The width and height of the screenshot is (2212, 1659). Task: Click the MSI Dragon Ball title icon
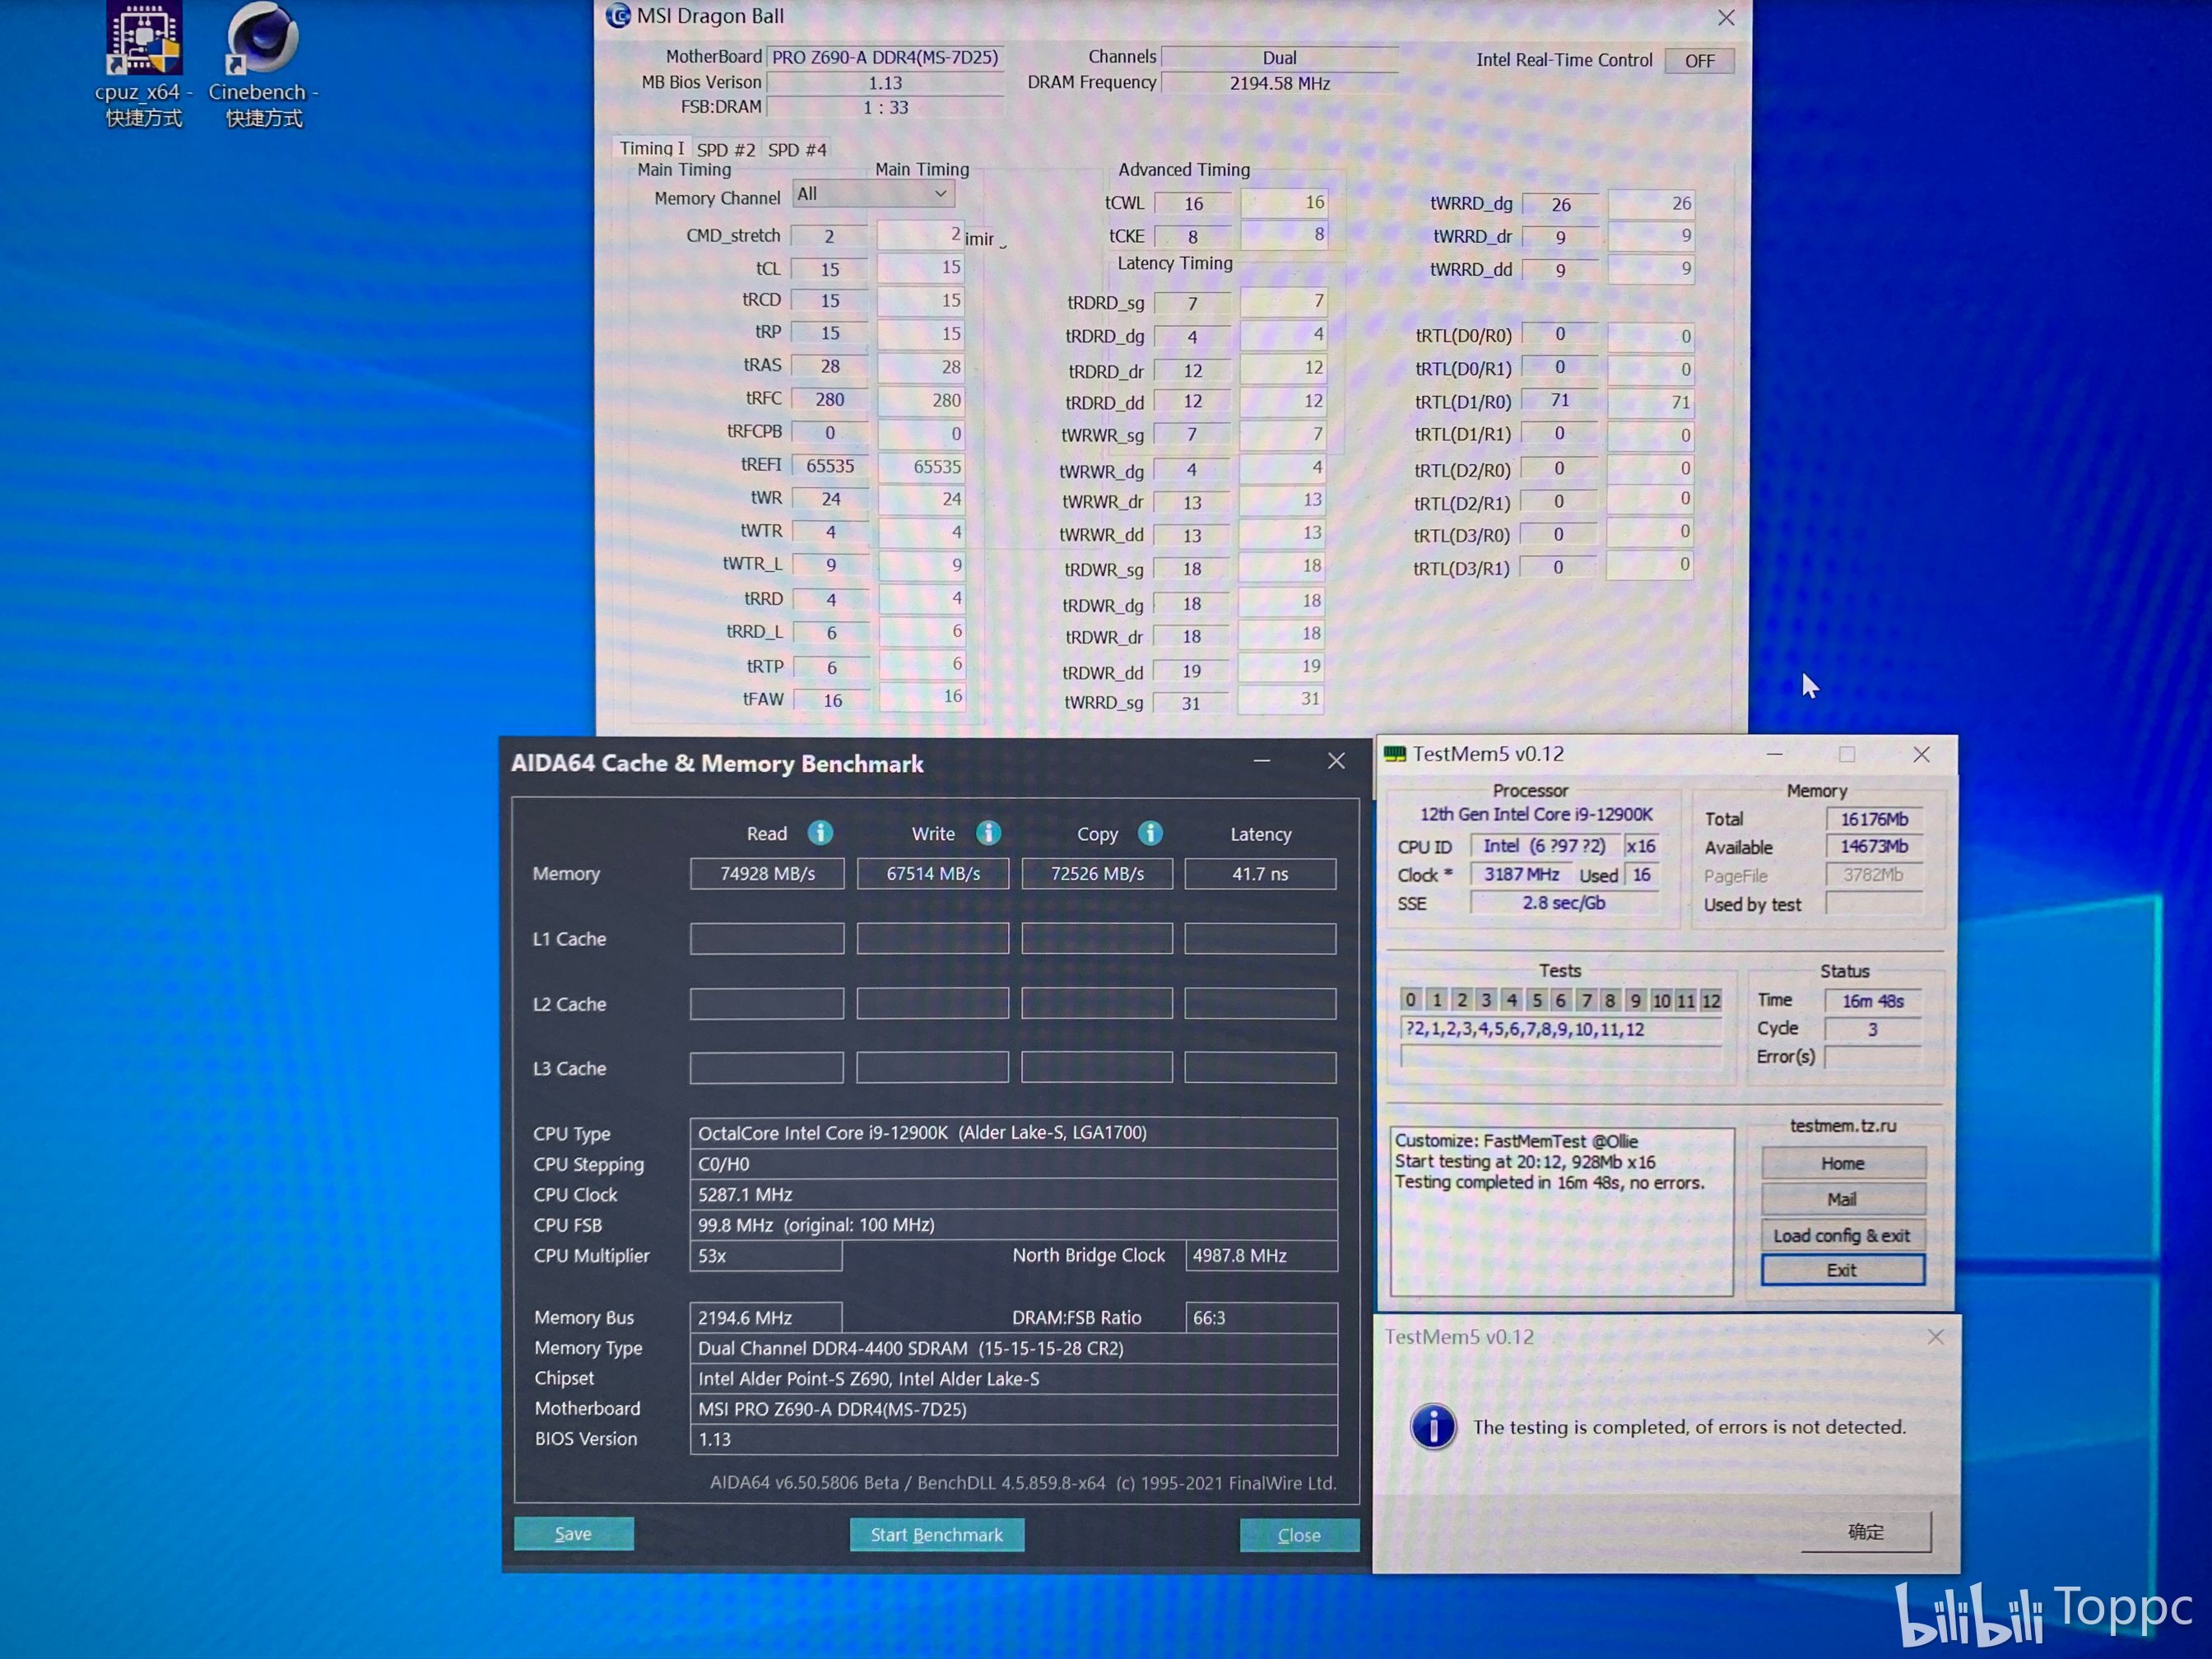618,16
